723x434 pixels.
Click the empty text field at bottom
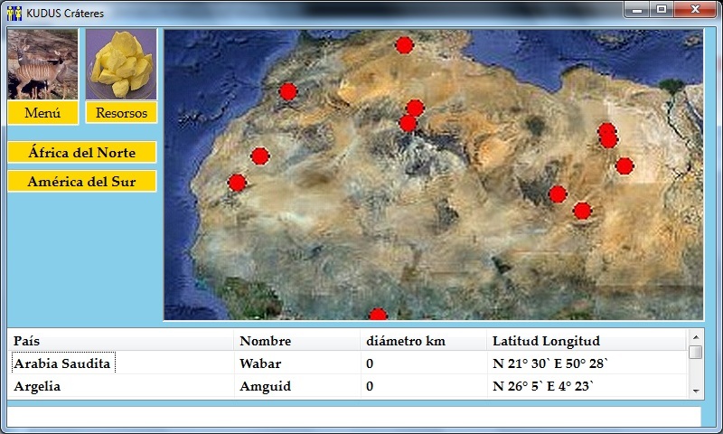(353, 416)
